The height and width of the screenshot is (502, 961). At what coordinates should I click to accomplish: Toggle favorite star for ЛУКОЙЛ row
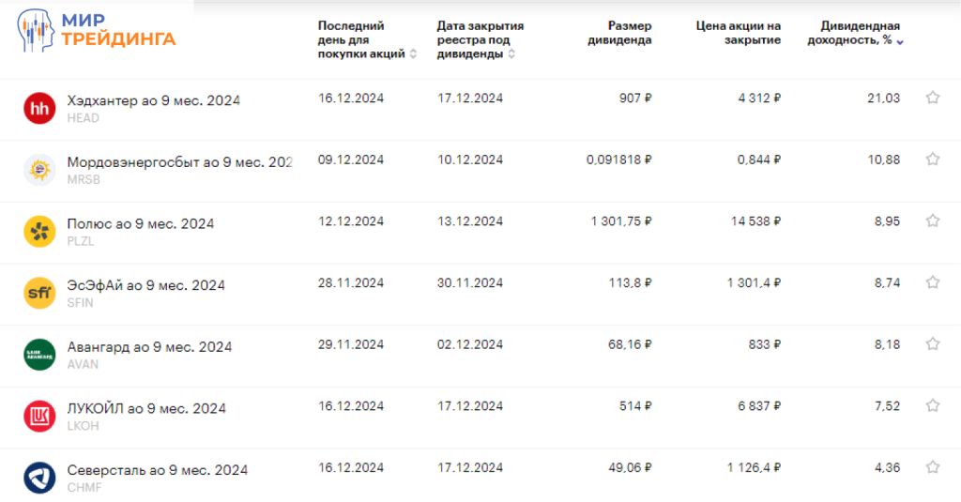click(933, 405)
